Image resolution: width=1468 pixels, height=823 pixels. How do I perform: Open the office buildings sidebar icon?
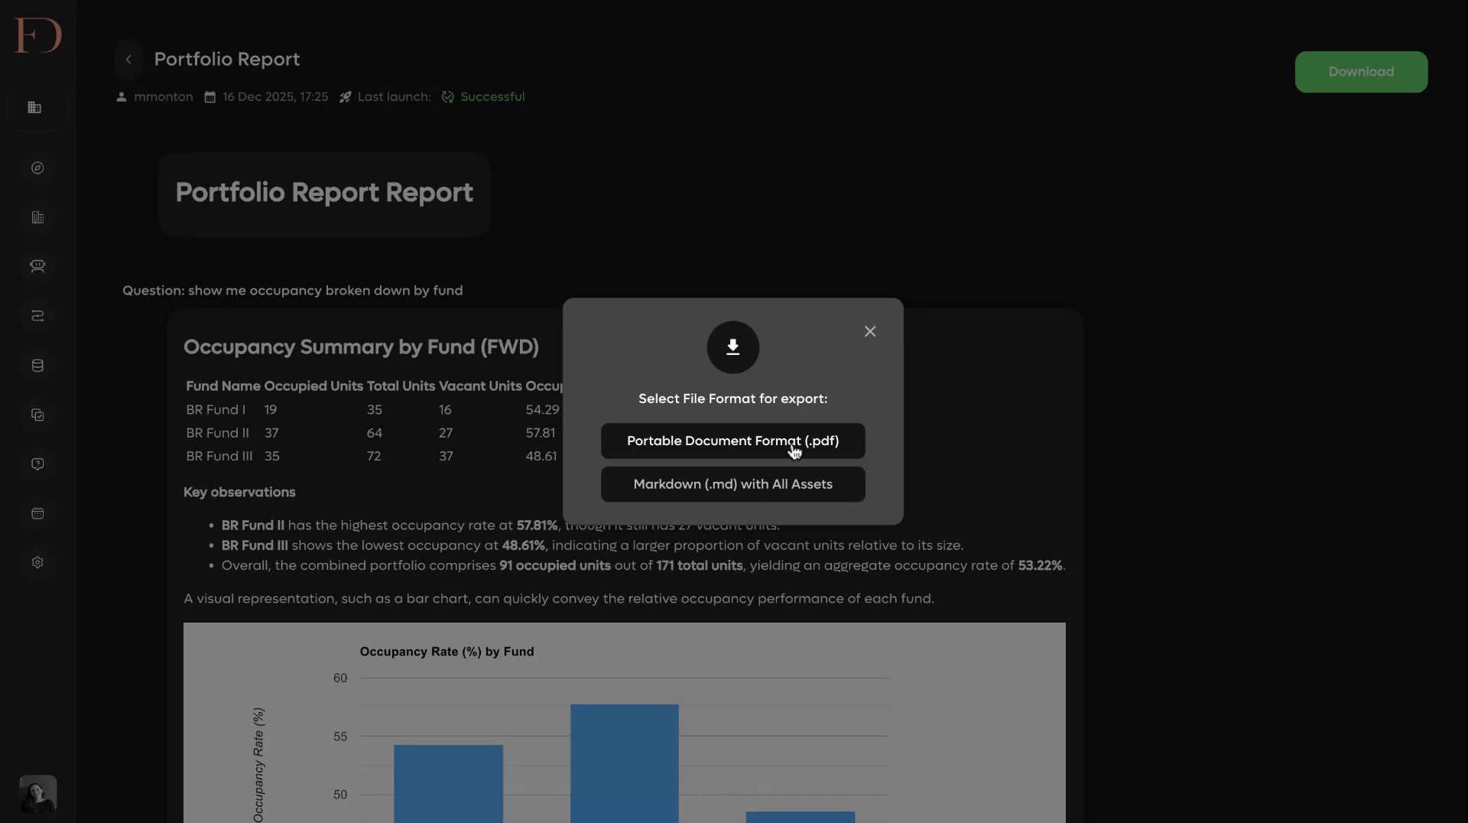click(37, 217)
